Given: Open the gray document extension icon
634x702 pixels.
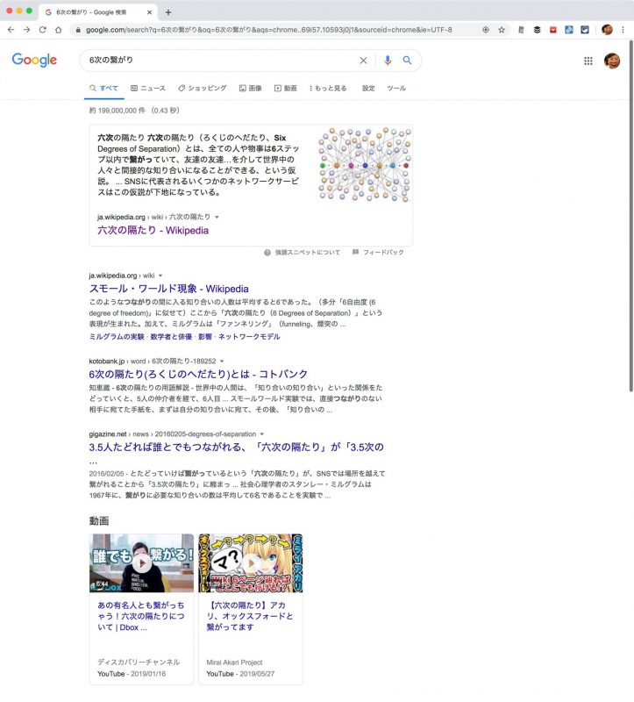Looking at the screenshot, I should [521, 30].
